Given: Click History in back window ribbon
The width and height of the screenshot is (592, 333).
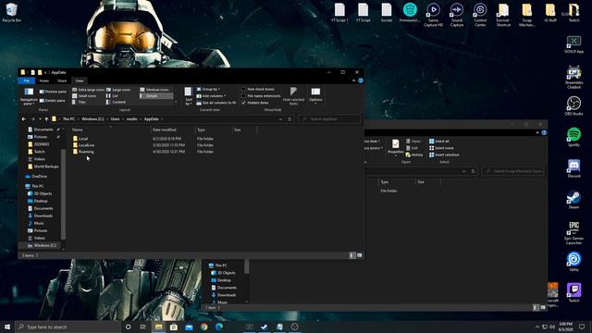Looking at the screenshot, I should tap(414, 154).
